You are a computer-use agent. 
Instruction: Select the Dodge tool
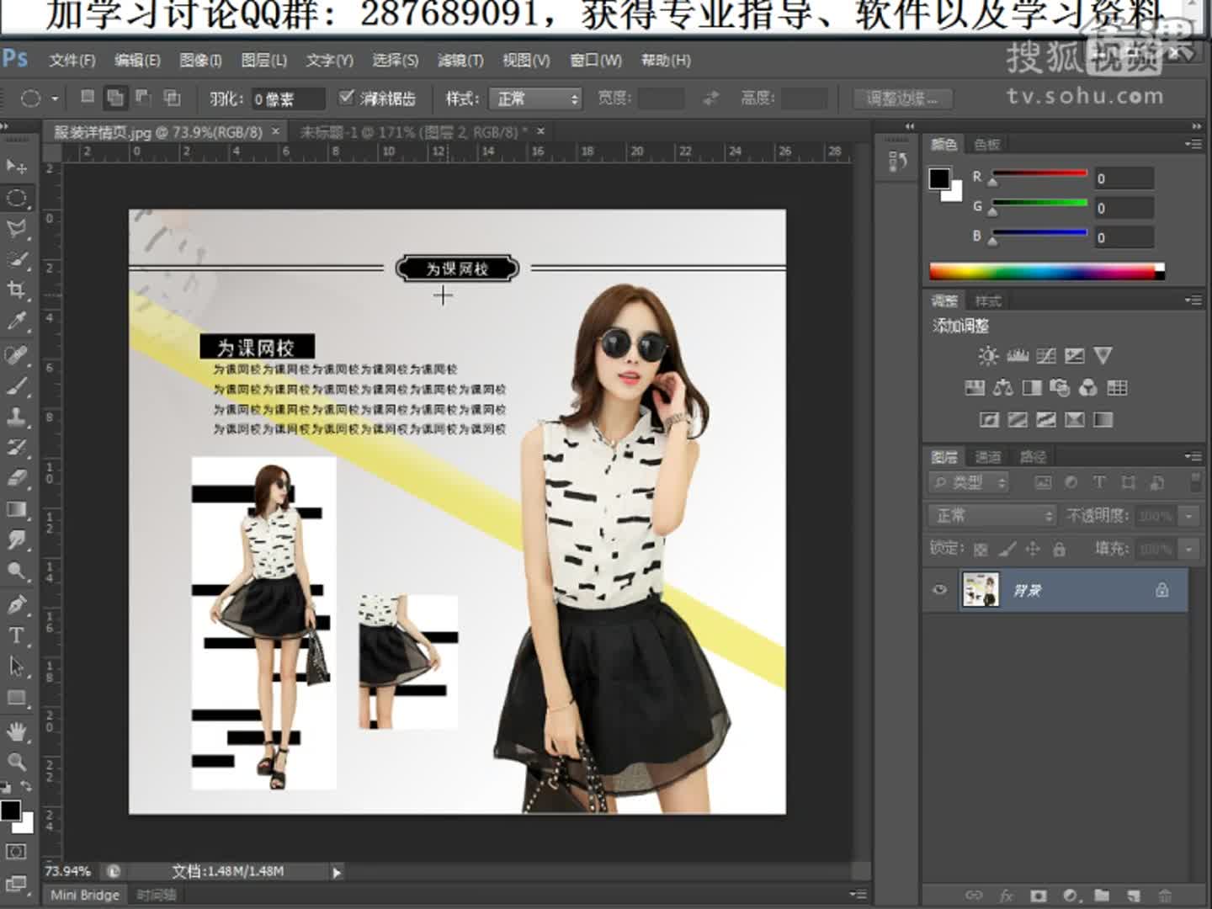pyautogui.click(x=16, y=571)
